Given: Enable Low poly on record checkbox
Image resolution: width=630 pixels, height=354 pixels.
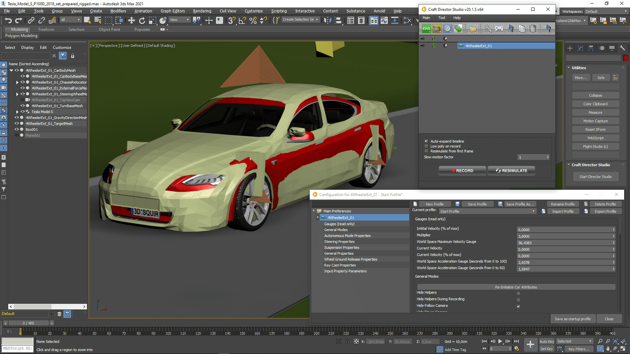Looking at the screenshot, I should (426, 146).
